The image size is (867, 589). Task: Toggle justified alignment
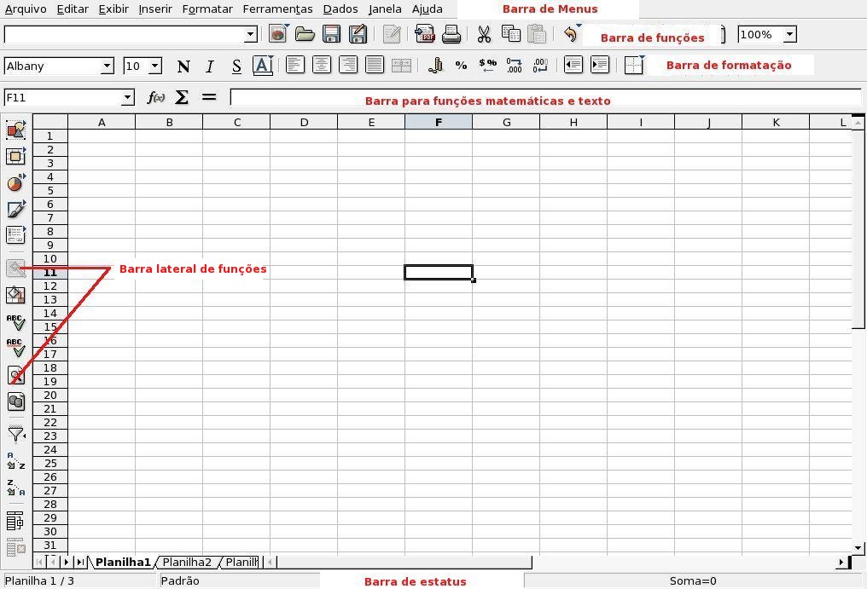coord(375,65)
